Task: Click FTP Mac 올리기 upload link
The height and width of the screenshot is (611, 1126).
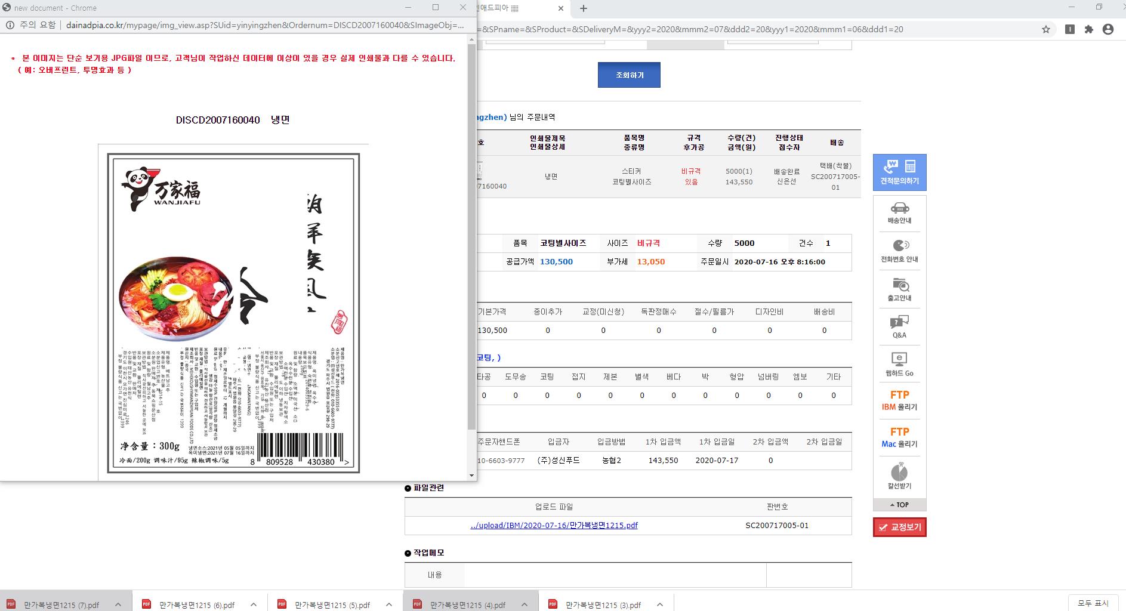Action: tap(899, 437)
